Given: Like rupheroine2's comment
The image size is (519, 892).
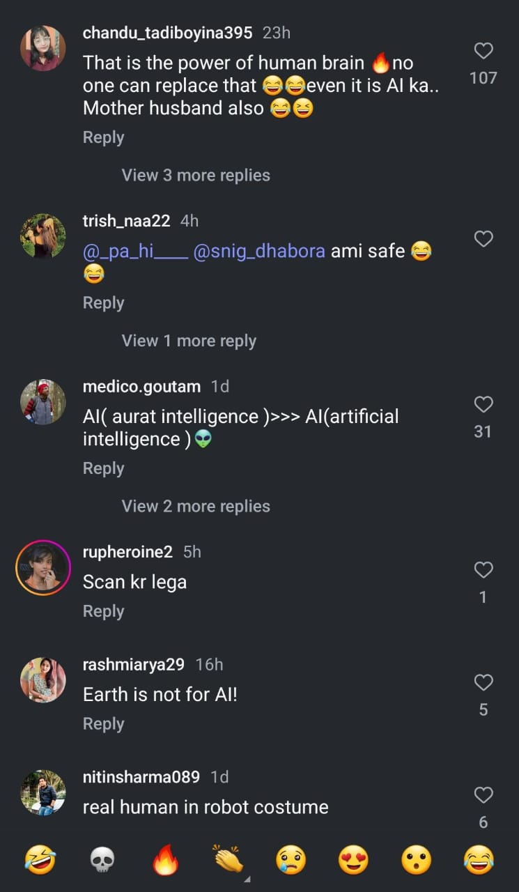Looking at the screenshot, I should 483,570.
